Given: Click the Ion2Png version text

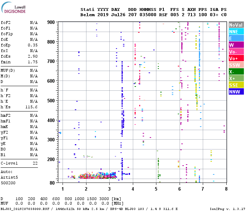Looking at the screenshot, I should coord(228,209).
